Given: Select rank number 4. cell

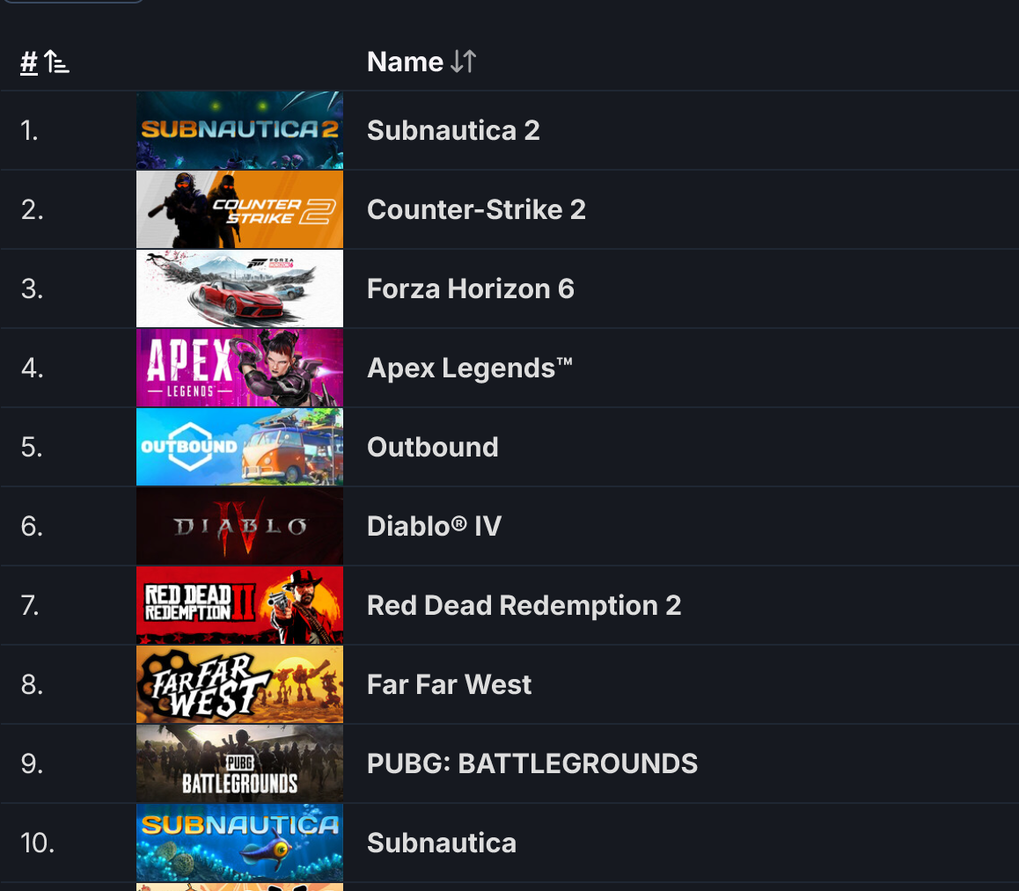Looking at the screenshot, I should (32, 369).
